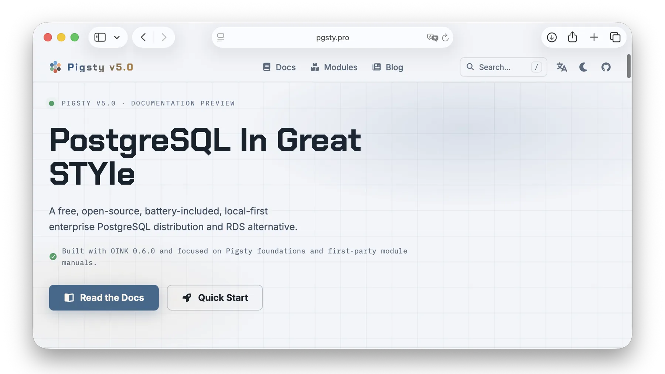Open the Share menu icon
The height and width of the screenshot is (374, 665).
(x=572, y=37)
